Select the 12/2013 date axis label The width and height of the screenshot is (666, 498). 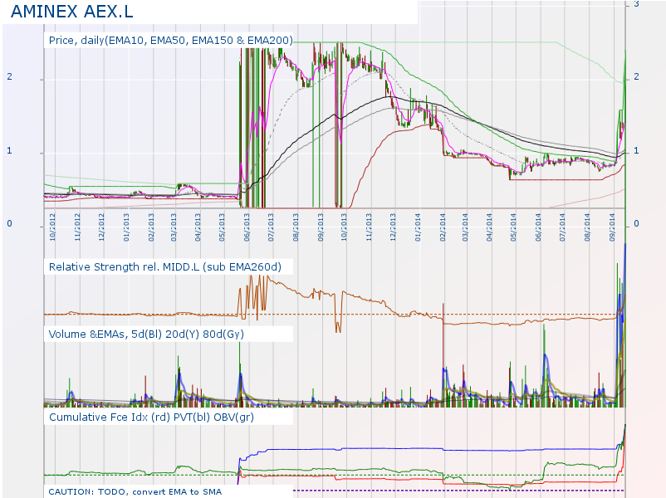click(x=393, y=227)
